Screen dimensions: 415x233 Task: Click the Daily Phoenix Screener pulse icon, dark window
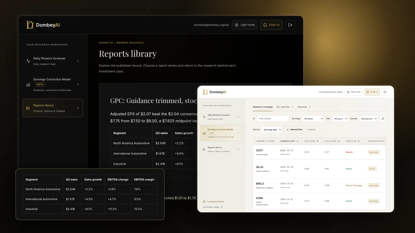click(28, 61)
